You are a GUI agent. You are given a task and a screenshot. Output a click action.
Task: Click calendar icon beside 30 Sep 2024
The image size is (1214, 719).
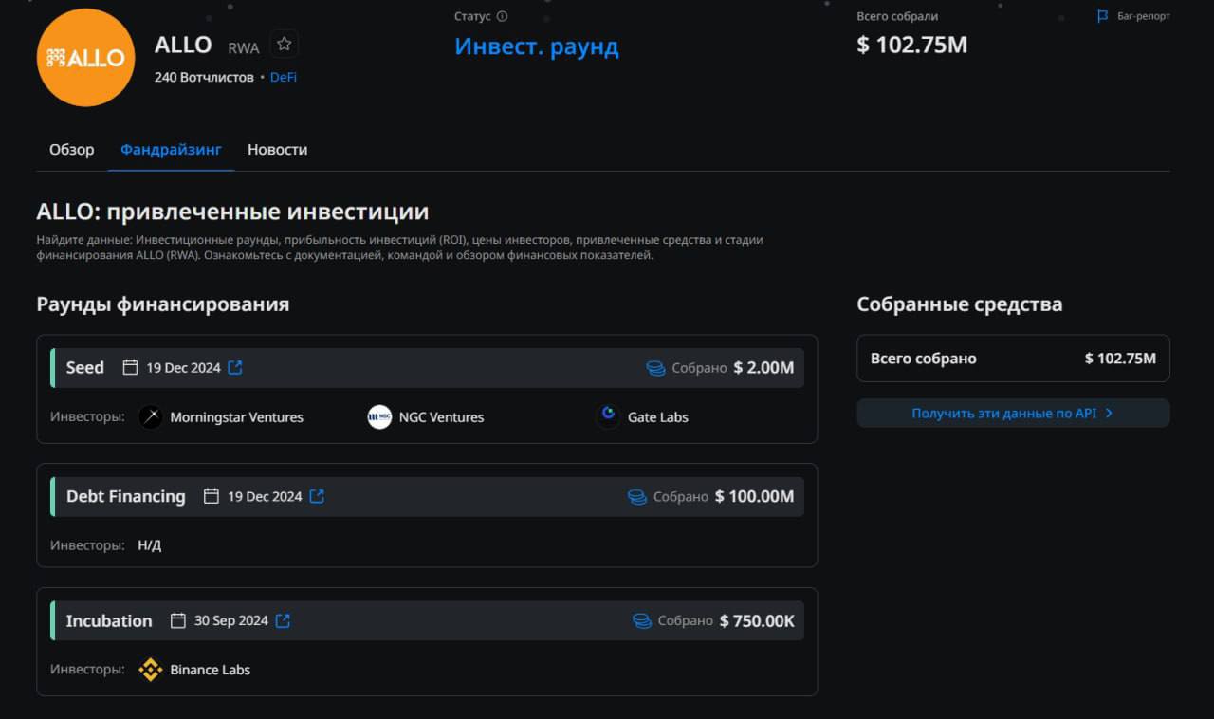click(x=178, y=620)
